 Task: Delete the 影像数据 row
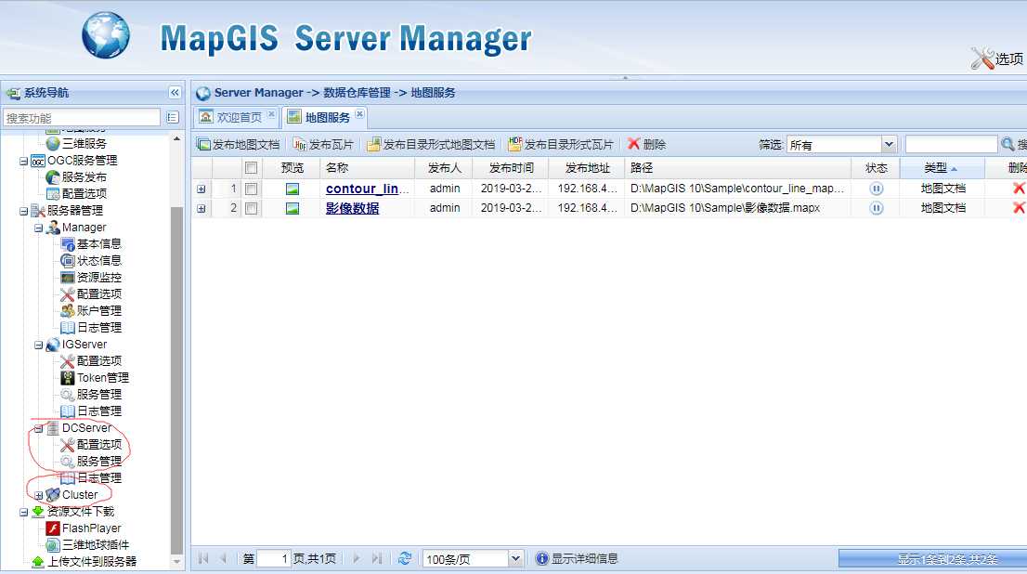1019,208
